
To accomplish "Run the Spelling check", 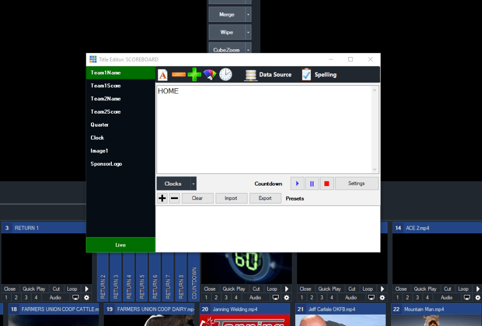I will tap(319, 75).
